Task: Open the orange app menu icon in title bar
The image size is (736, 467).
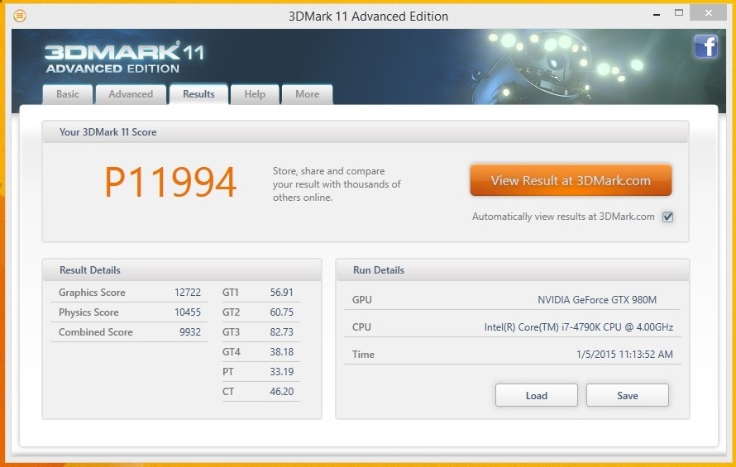Action: click(20, 16)
